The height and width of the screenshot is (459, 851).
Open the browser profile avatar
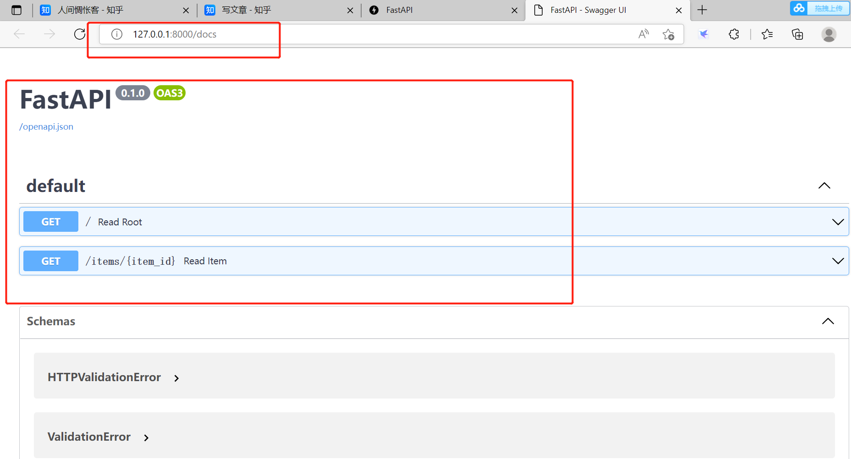click(829, 34)
